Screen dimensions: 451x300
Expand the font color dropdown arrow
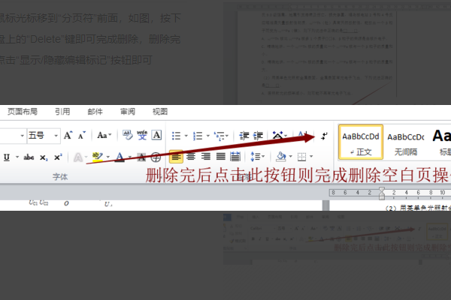click(130, 157)
